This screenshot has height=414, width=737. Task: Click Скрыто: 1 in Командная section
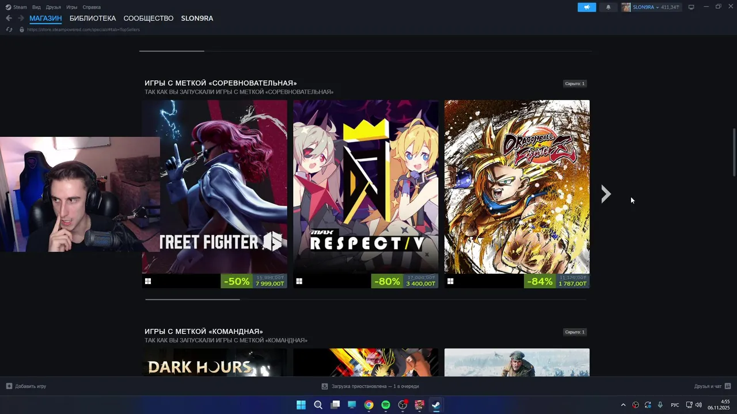575,332
